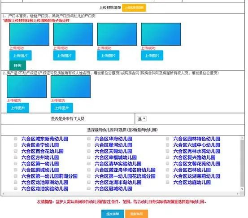248x218 pixels.
Task: Click the 六合区冠城幼儿园 link text
Action: click(x=113, y=188)
